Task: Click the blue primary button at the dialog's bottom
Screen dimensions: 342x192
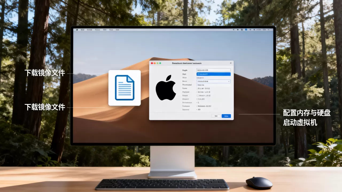Action: [x=226, y=116]
